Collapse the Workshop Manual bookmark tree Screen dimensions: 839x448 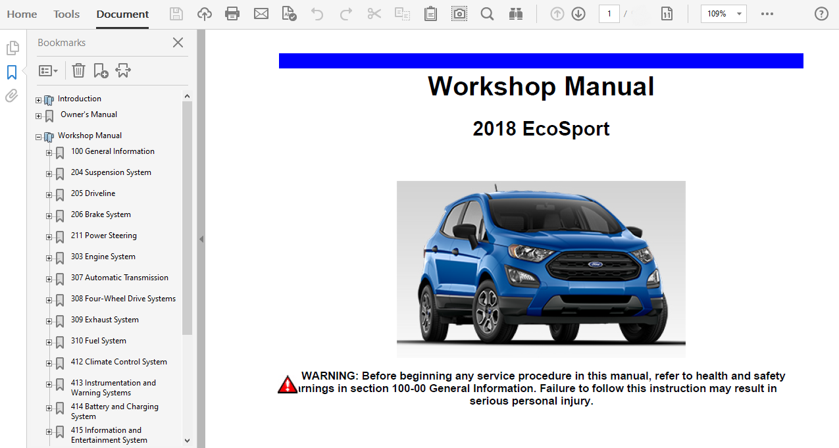[38, 137]
